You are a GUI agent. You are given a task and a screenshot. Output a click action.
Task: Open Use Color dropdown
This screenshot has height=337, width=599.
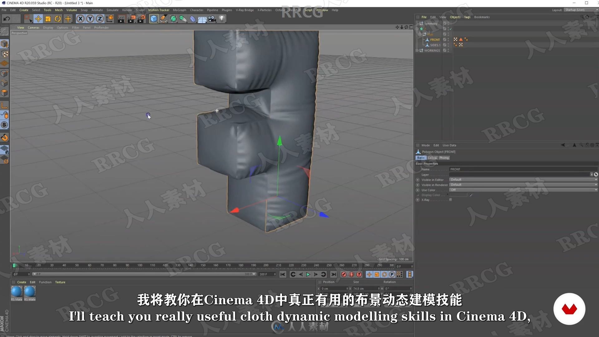[x=523, y=190]
